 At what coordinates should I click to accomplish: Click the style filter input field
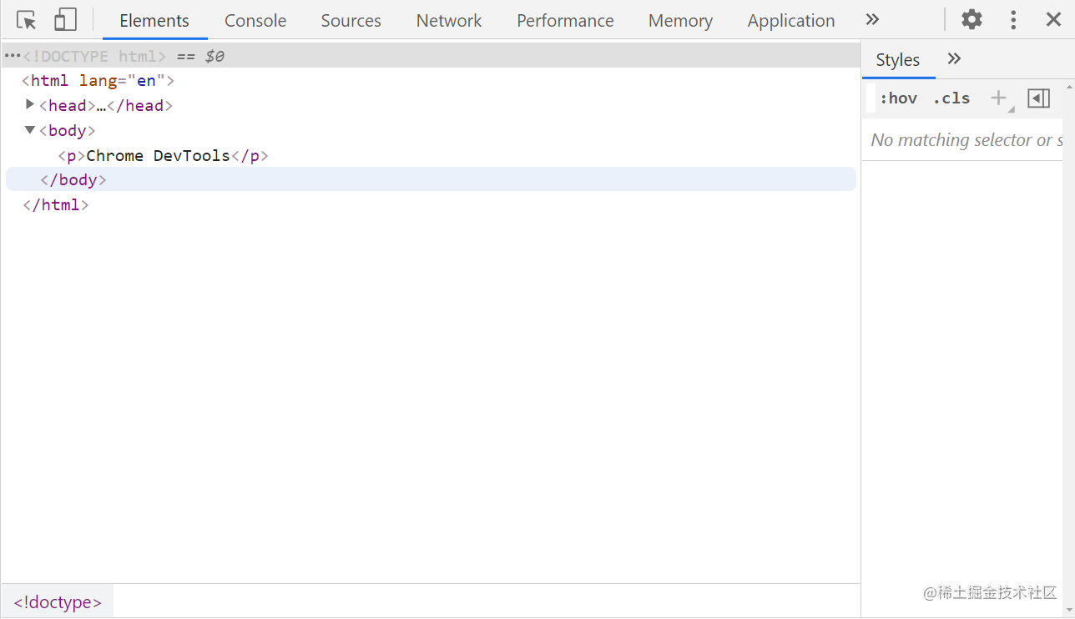tap(871, 98)
